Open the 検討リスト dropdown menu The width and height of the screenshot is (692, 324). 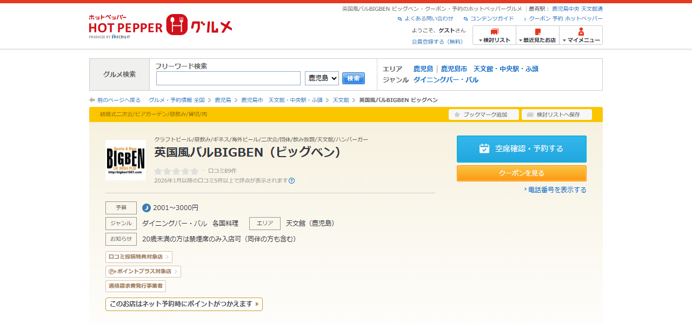494,35
